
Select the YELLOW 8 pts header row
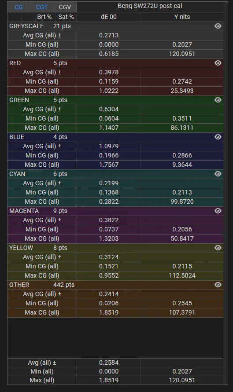click(115, 248)
